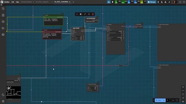Collapse the Apply ControlNet node
This screenshot has width=186, height=104.
coord(72,28)
